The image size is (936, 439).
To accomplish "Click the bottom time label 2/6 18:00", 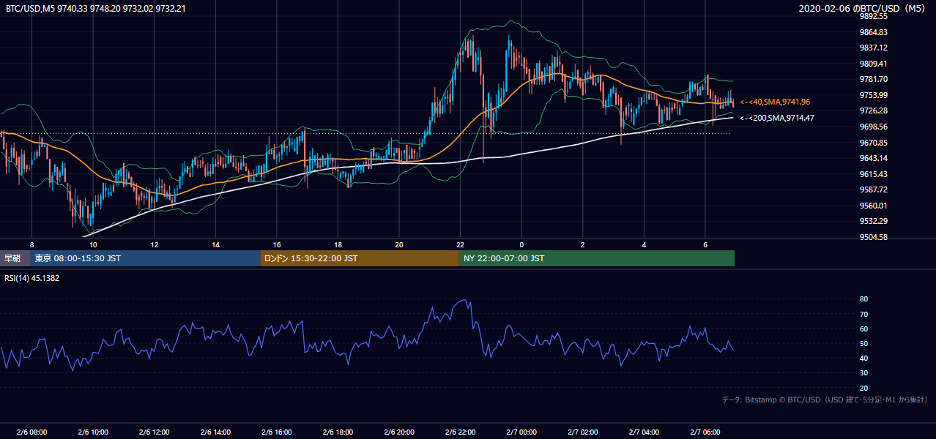I will click(x=338, y=432).
